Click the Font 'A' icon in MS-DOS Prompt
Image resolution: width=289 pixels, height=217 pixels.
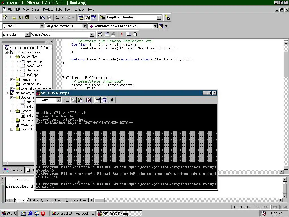(112, 100)
